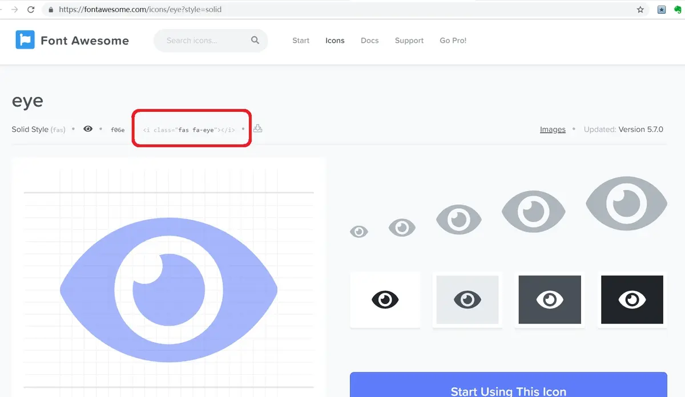This screenshot has height=397, width=685.
Task: Select the smallest gray eye size sample
Action: (359, 232)
